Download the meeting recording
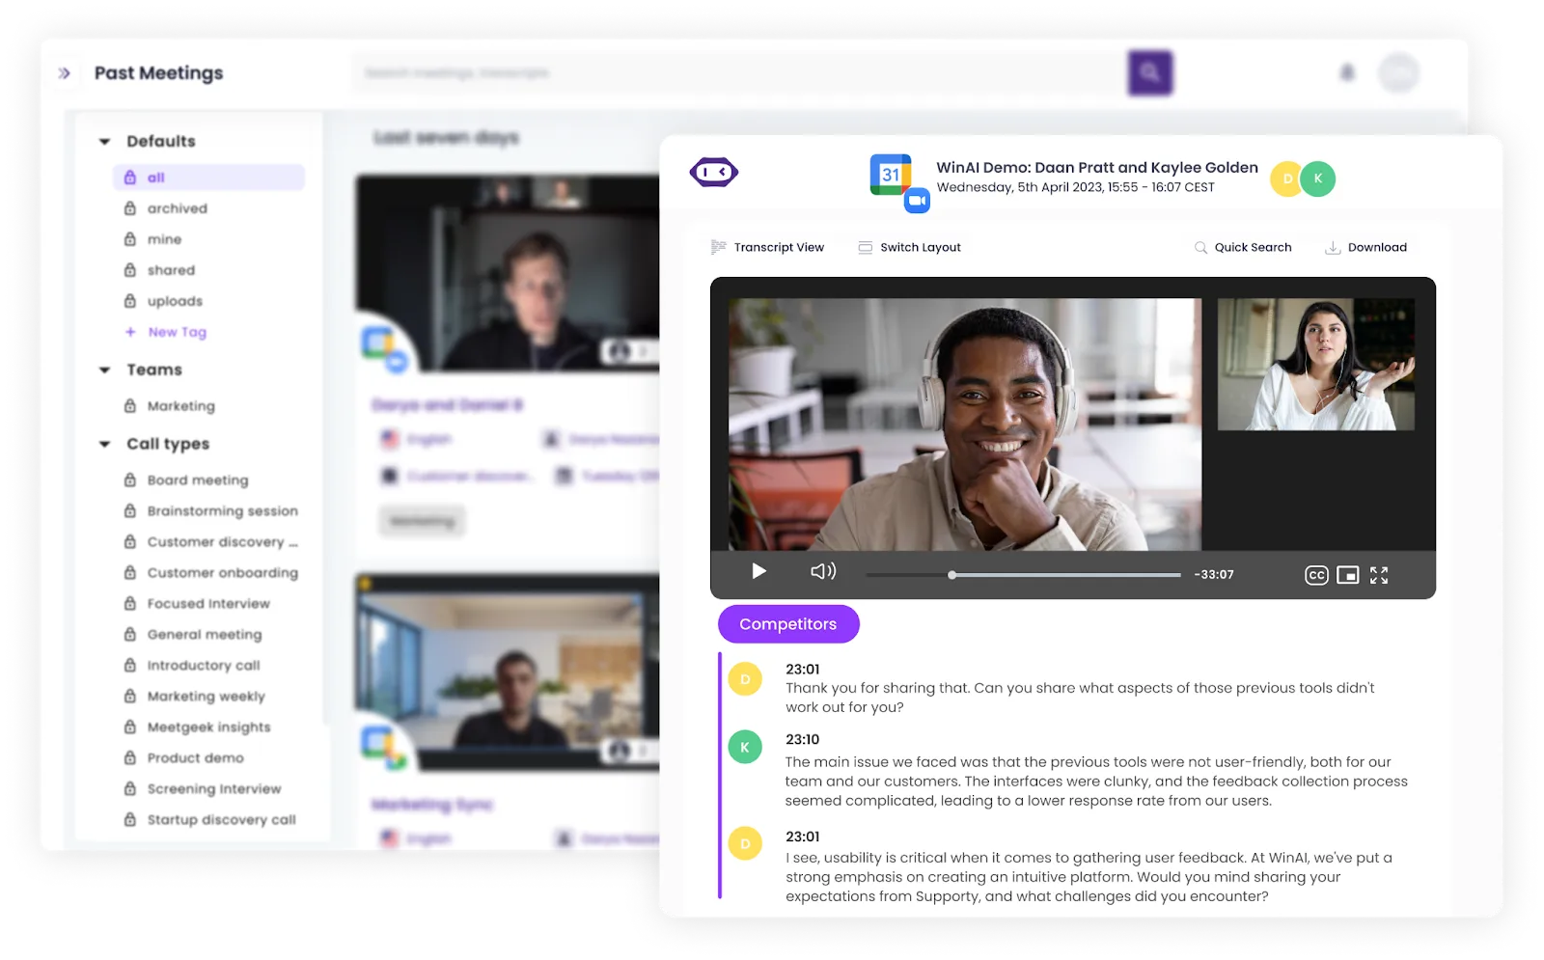Image resolution: width=1544 pixels, height=960 pixels. click(x=1366, y=247)
